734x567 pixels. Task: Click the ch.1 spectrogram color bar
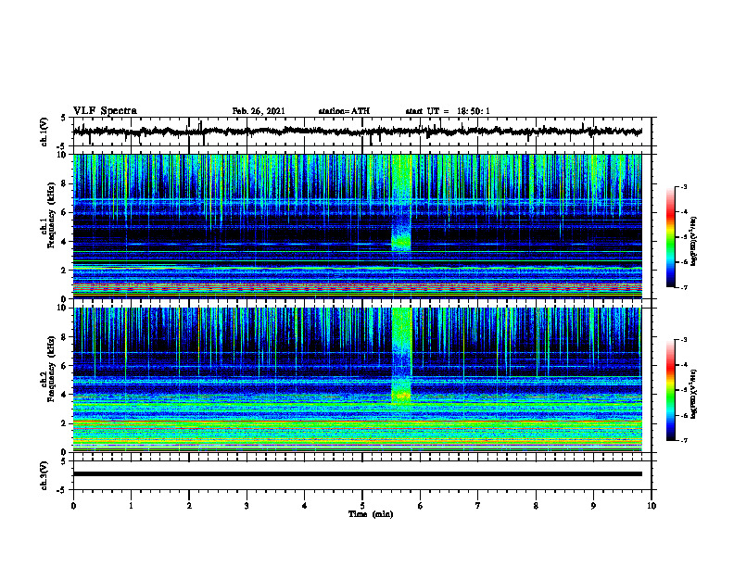(670, 237)
